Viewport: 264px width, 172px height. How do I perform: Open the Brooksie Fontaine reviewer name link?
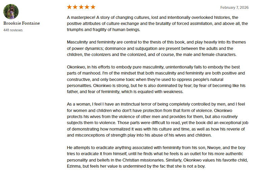22,23
